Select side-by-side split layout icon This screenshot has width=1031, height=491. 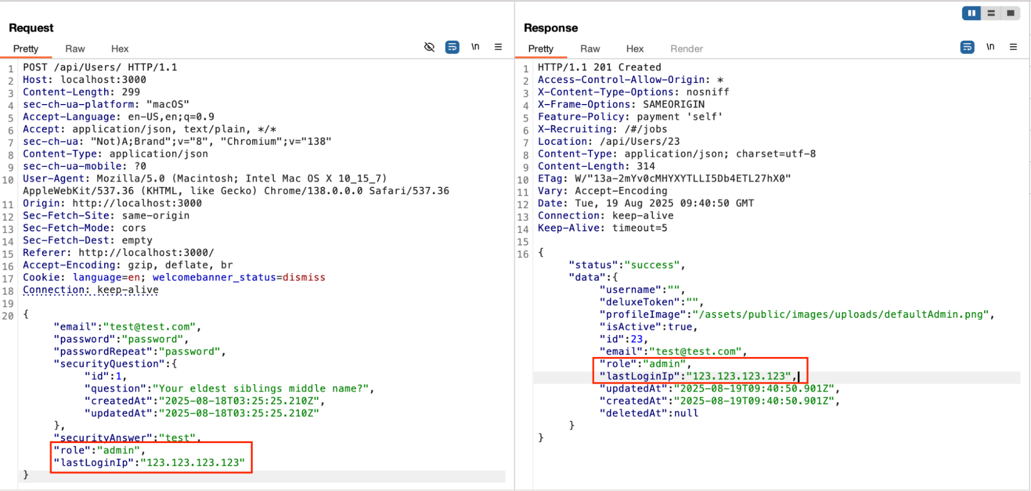(x=972, y=13)
